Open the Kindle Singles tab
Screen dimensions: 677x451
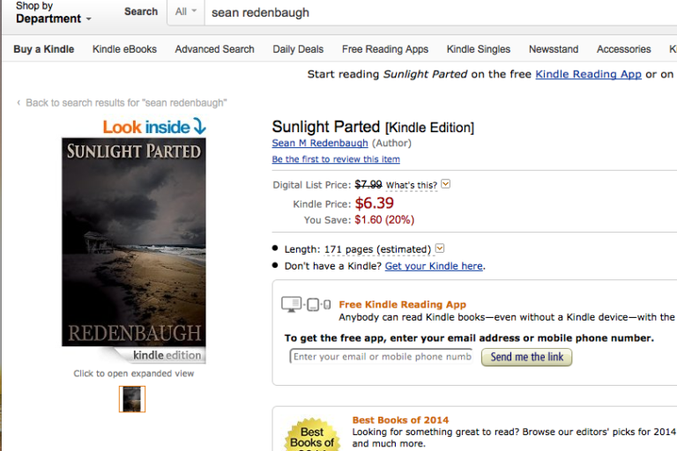[x=479, y=49]
